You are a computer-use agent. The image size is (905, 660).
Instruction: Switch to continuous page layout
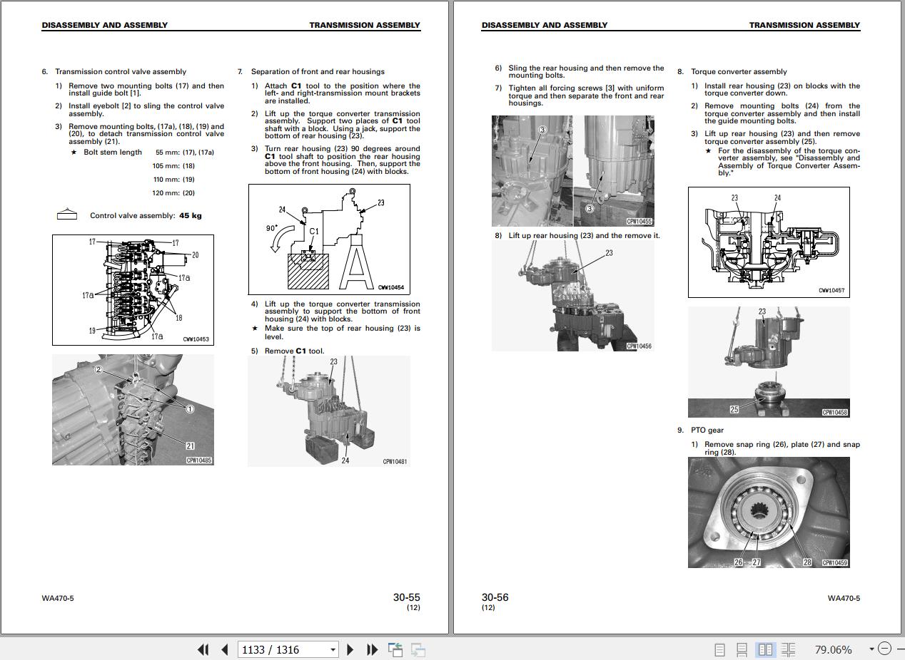click(x=742, y=649)
